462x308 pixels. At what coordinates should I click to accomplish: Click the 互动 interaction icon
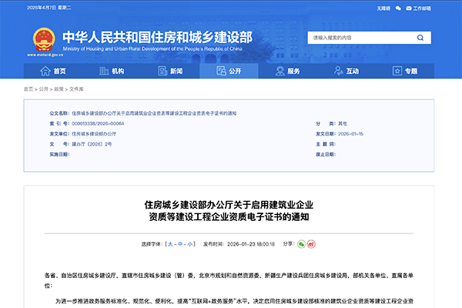[339, 71]
